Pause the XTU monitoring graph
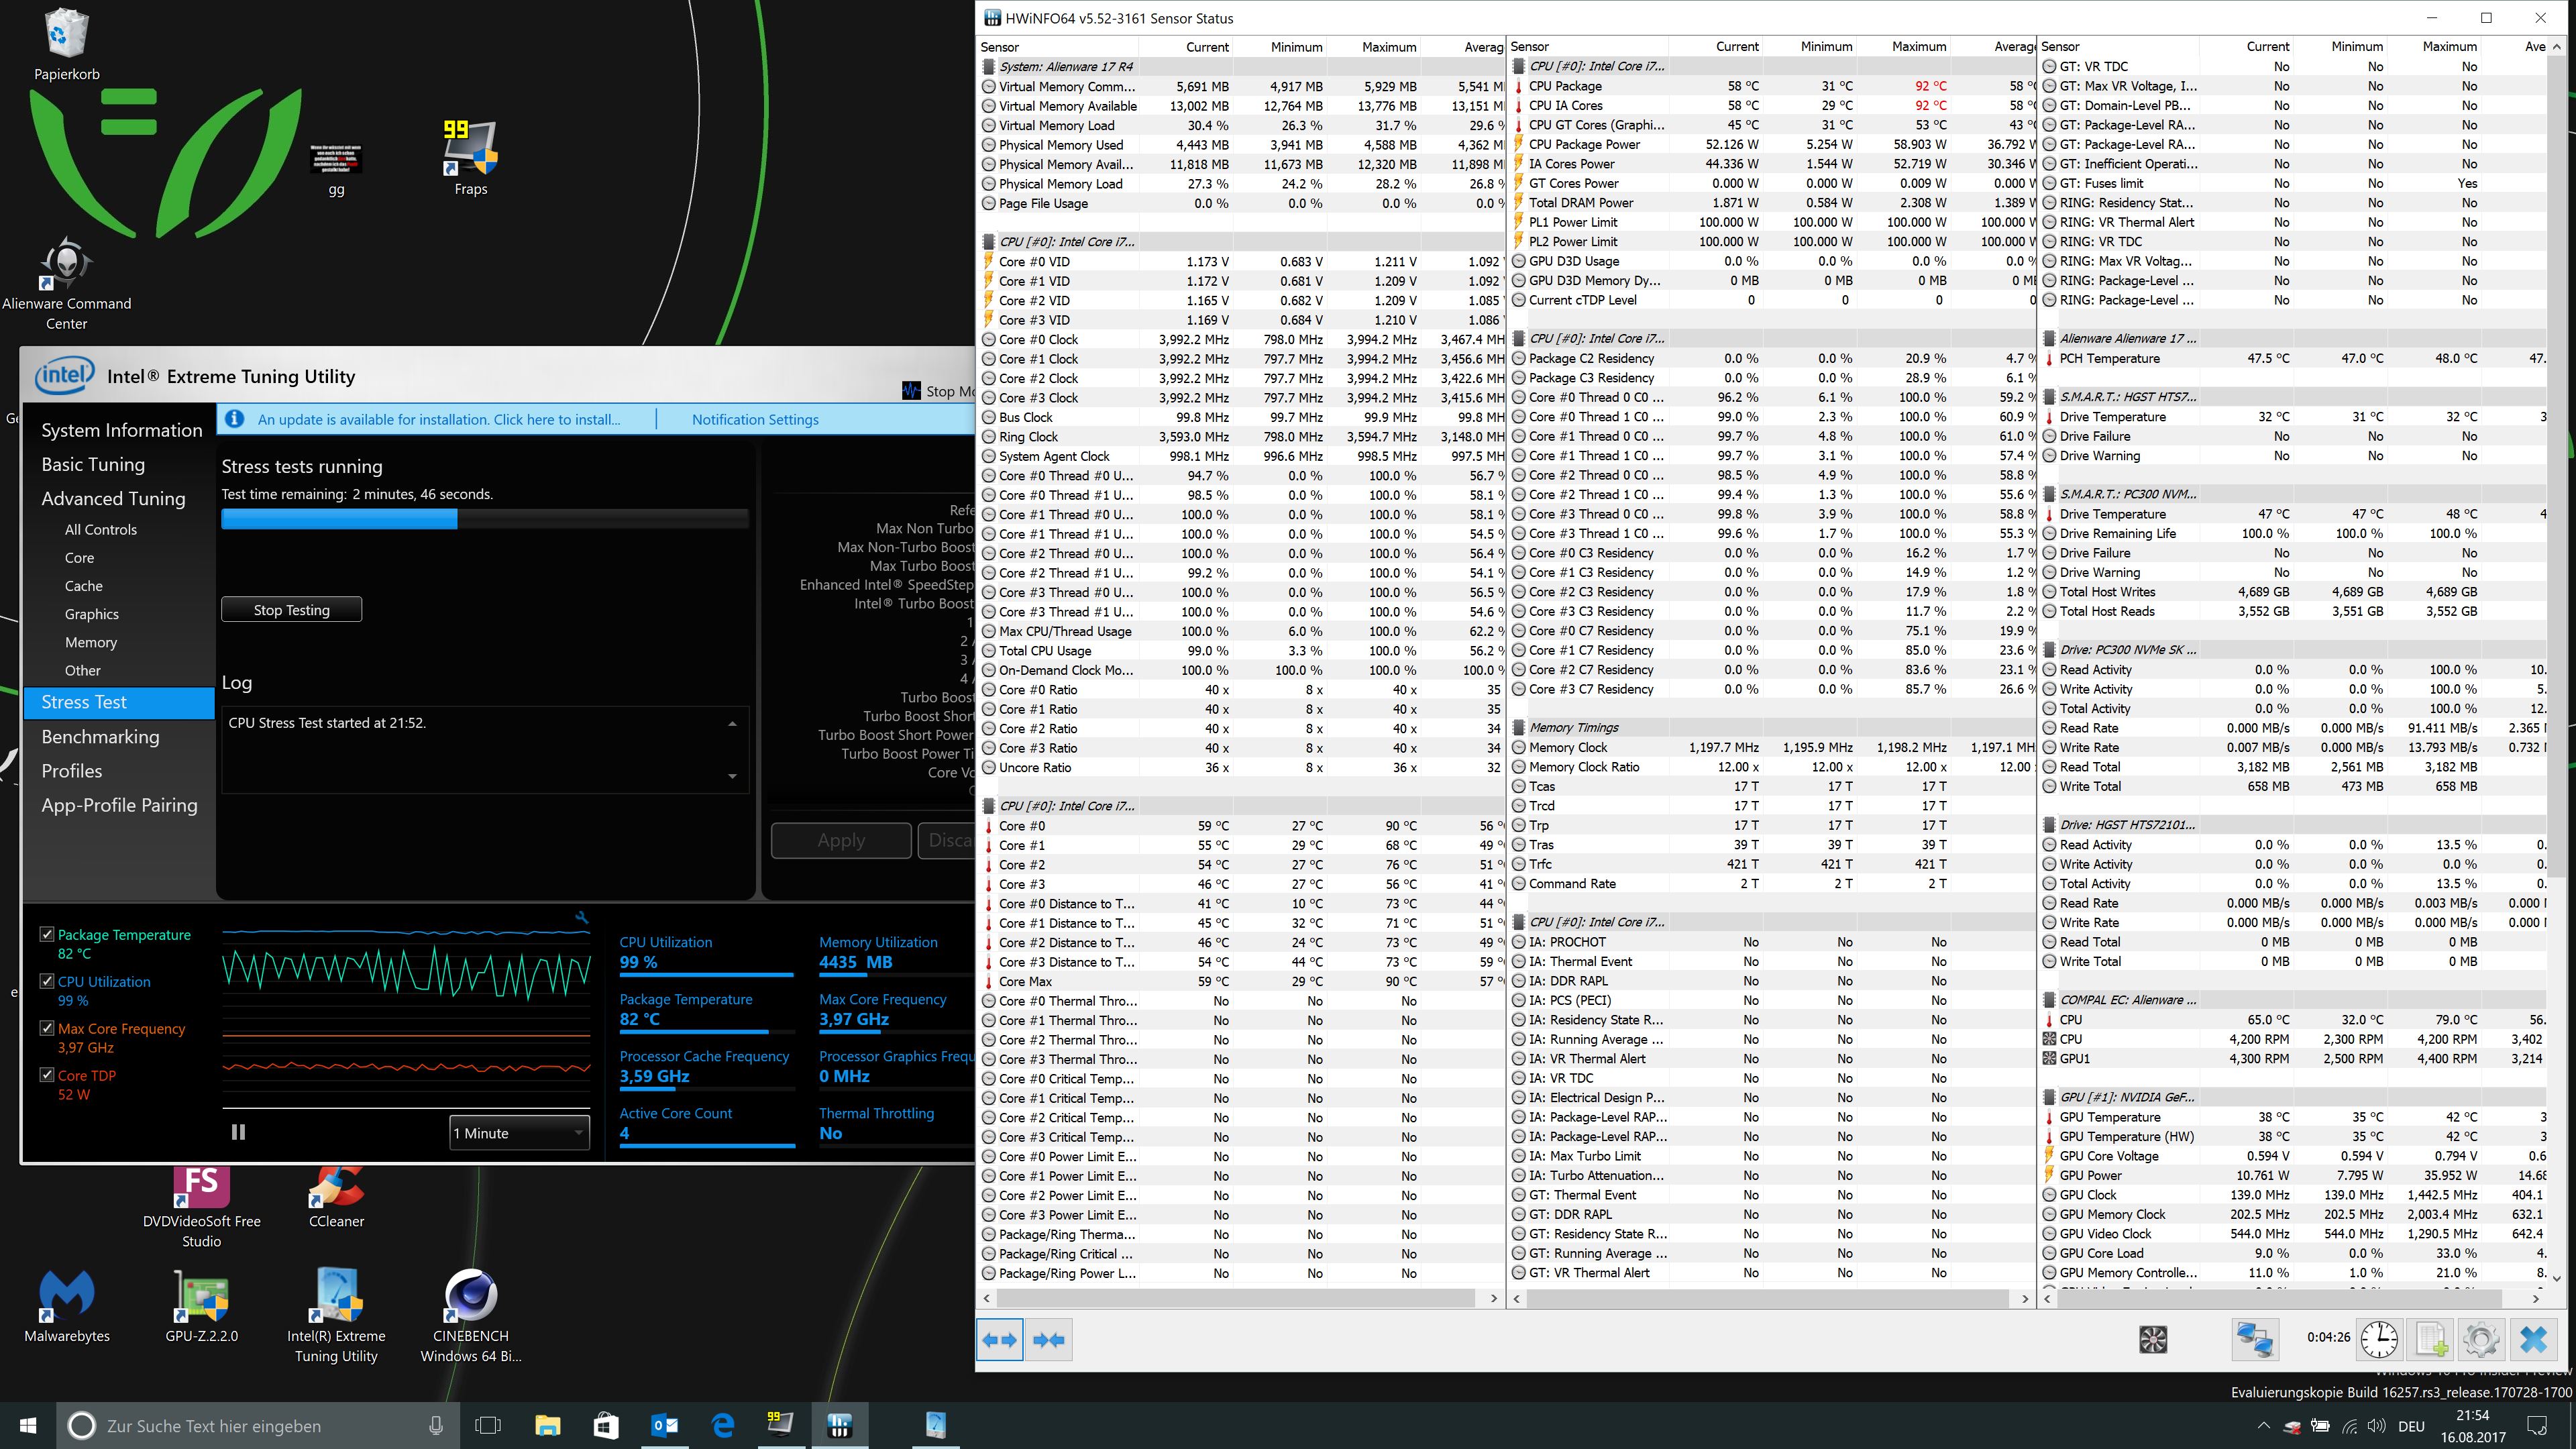 click(238, 1132)
